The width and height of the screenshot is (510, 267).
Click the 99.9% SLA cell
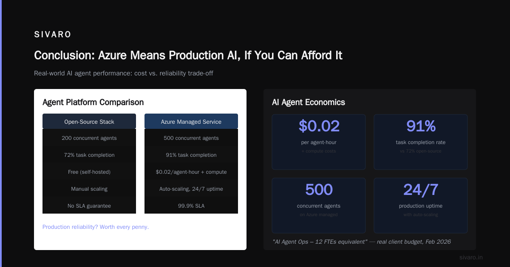coord(191,206)
